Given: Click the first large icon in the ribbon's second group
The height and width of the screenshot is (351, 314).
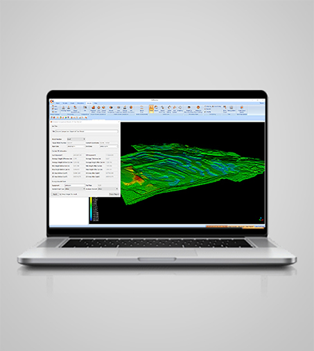Looking at the screenshot, I should (63, 108).
